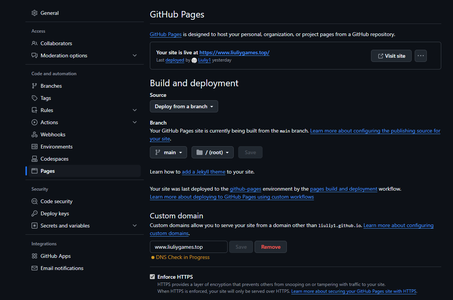Click the deployed link
Image resolution: width=453 pixels, height=300 pixels.
[175, 60]
